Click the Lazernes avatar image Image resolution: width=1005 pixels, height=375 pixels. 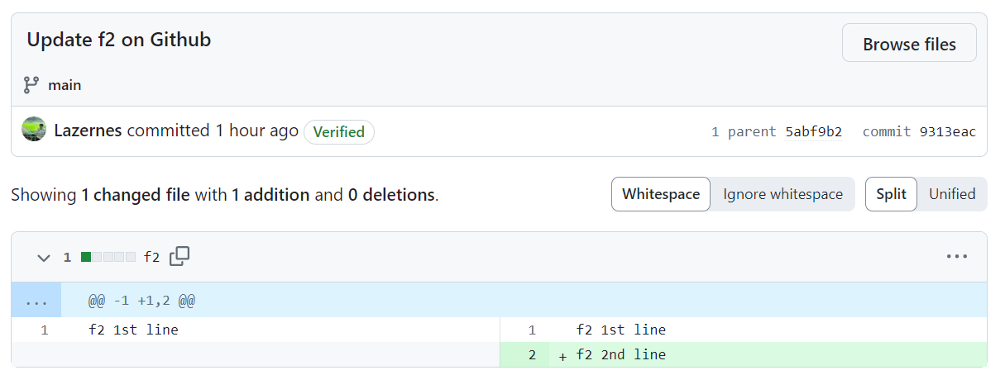tap(34, 130)
